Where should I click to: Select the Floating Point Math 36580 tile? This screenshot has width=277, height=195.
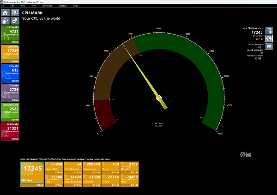[x=54, y=179]
